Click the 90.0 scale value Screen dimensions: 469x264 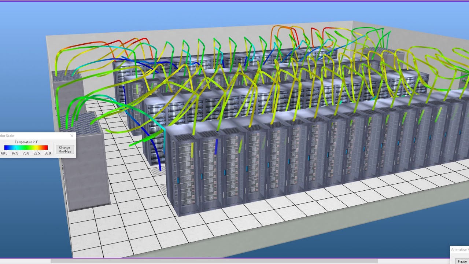click(x=48, y=153)
